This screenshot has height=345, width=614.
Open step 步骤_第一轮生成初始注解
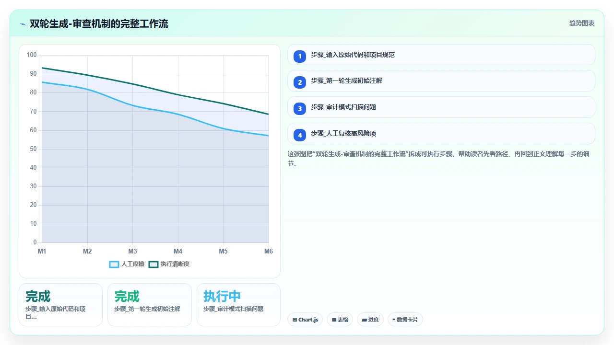[441, 80]
